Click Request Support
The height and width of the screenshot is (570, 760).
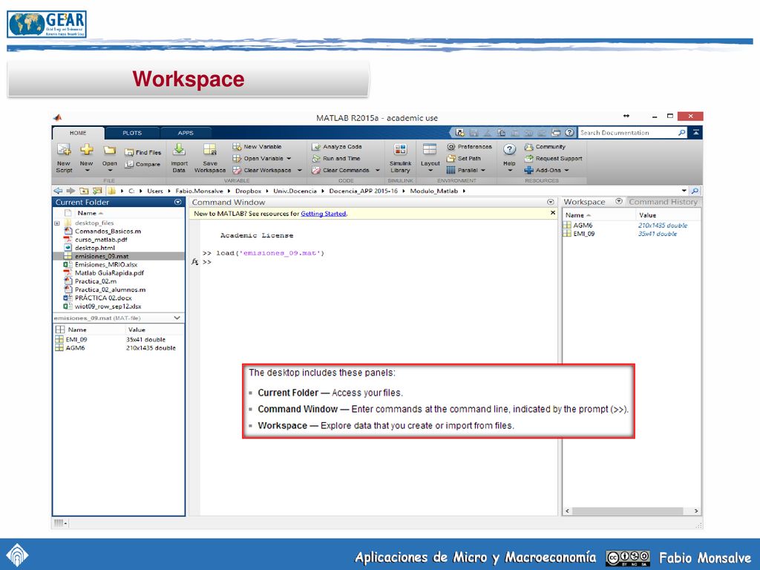[553, 159]
